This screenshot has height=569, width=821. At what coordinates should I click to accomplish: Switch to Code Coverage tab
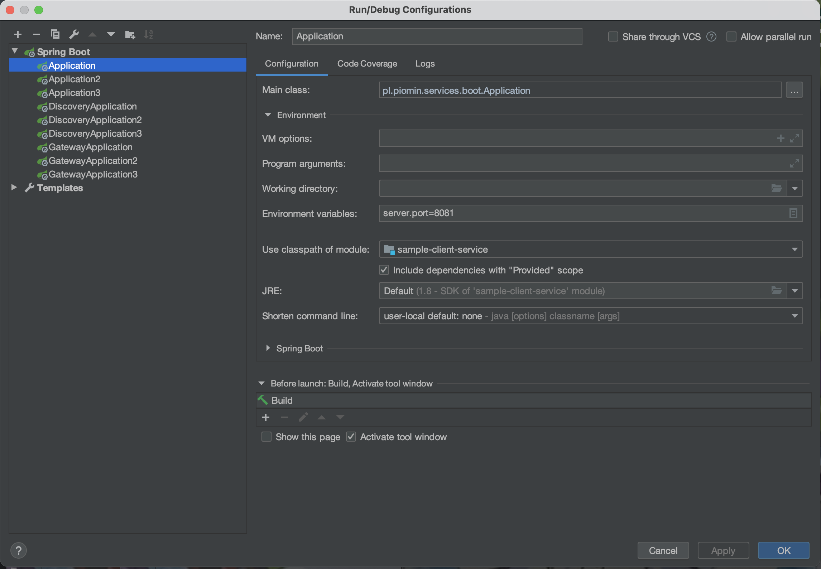367,64
